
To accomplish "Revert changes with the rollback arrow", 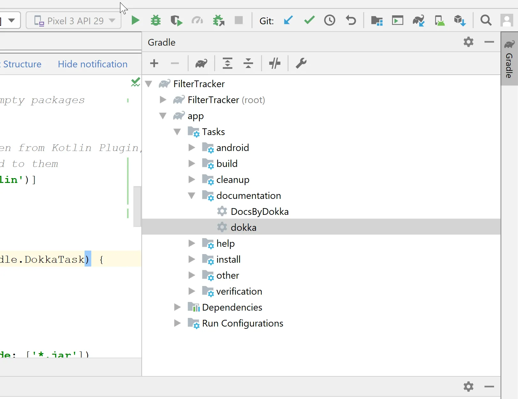I will click(x=351, y=20).
